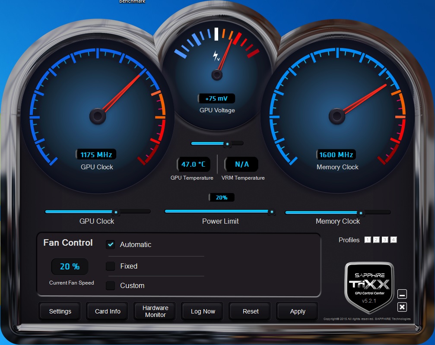The image size is (435, 345).
Task: Click the Sapphire TriXX logo badge
Action: 369,287
